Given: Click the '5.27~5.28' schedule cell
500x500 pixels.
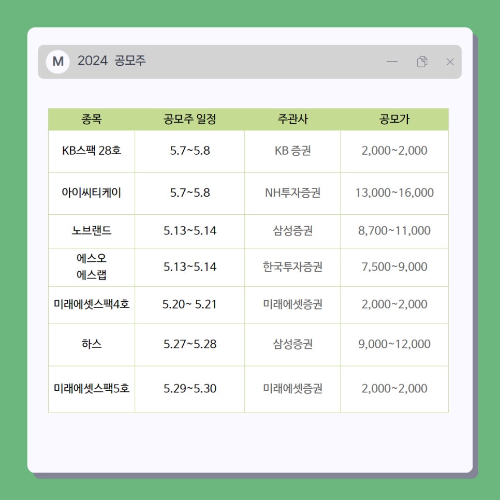Looking at the screenshot, I should [x=190, y=344].
